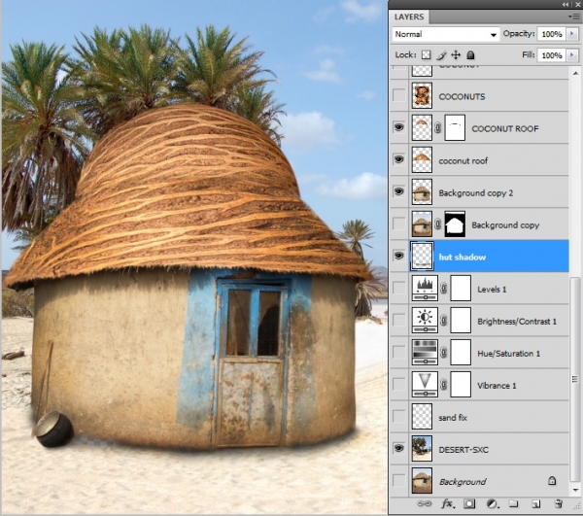This screenshot has width=583, height=516.
Task: Click the Background copy house-shaped mask thumbnail
Action: point(455,224)
